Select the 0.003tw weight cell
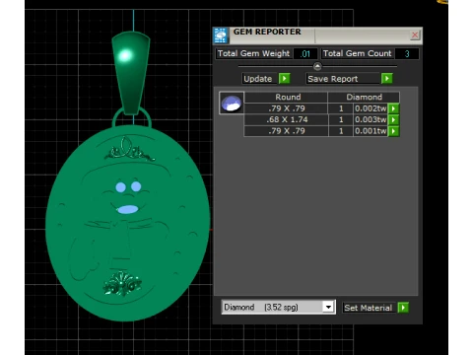The height and width of the screenshot is (355, 473). tap(371, 119)
